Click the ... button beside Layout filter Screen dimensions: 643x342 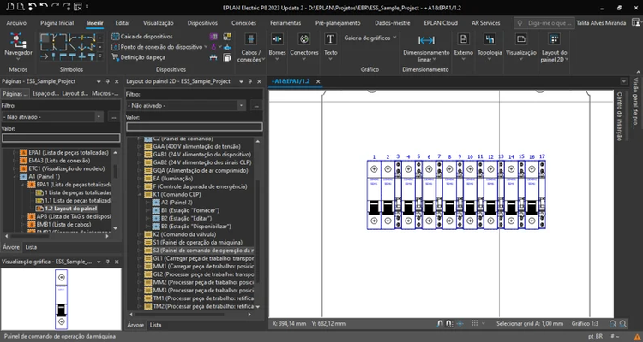tap(256, 105)
